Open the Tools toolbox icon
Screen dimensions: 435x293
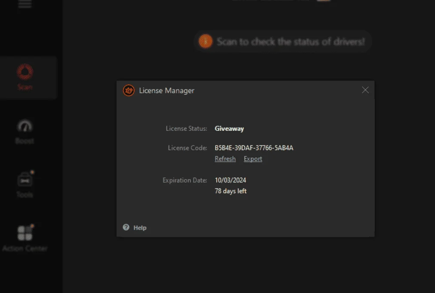coord(25,179)
